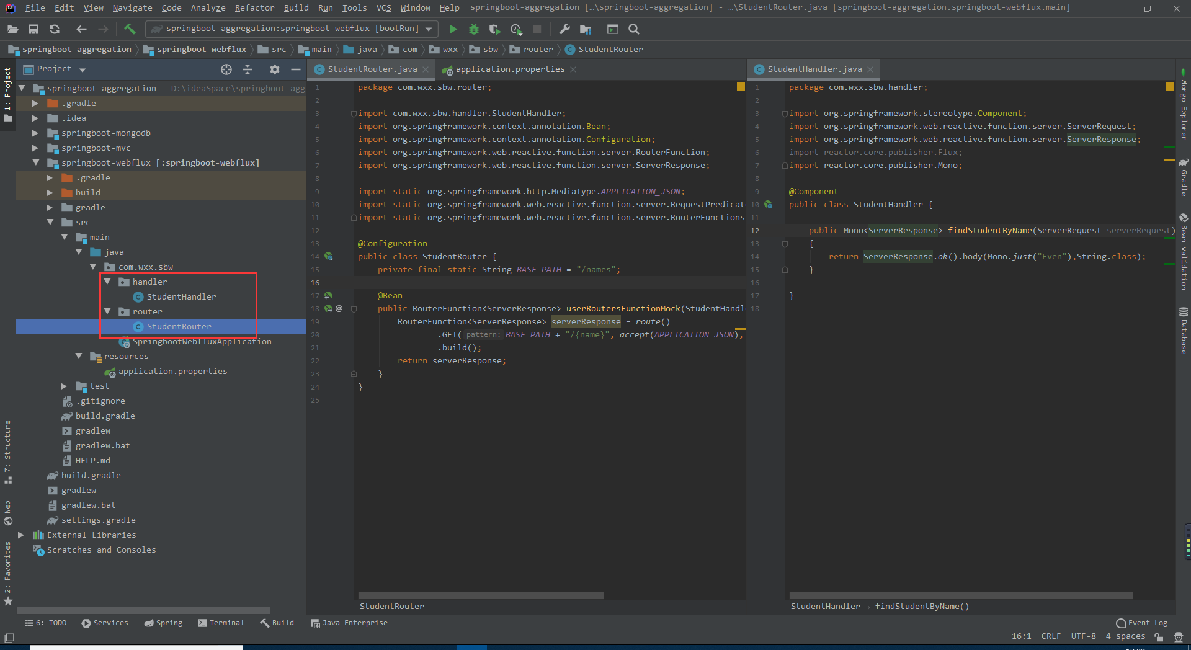Navigate back with the left arrow icon

tap(81, 29)
